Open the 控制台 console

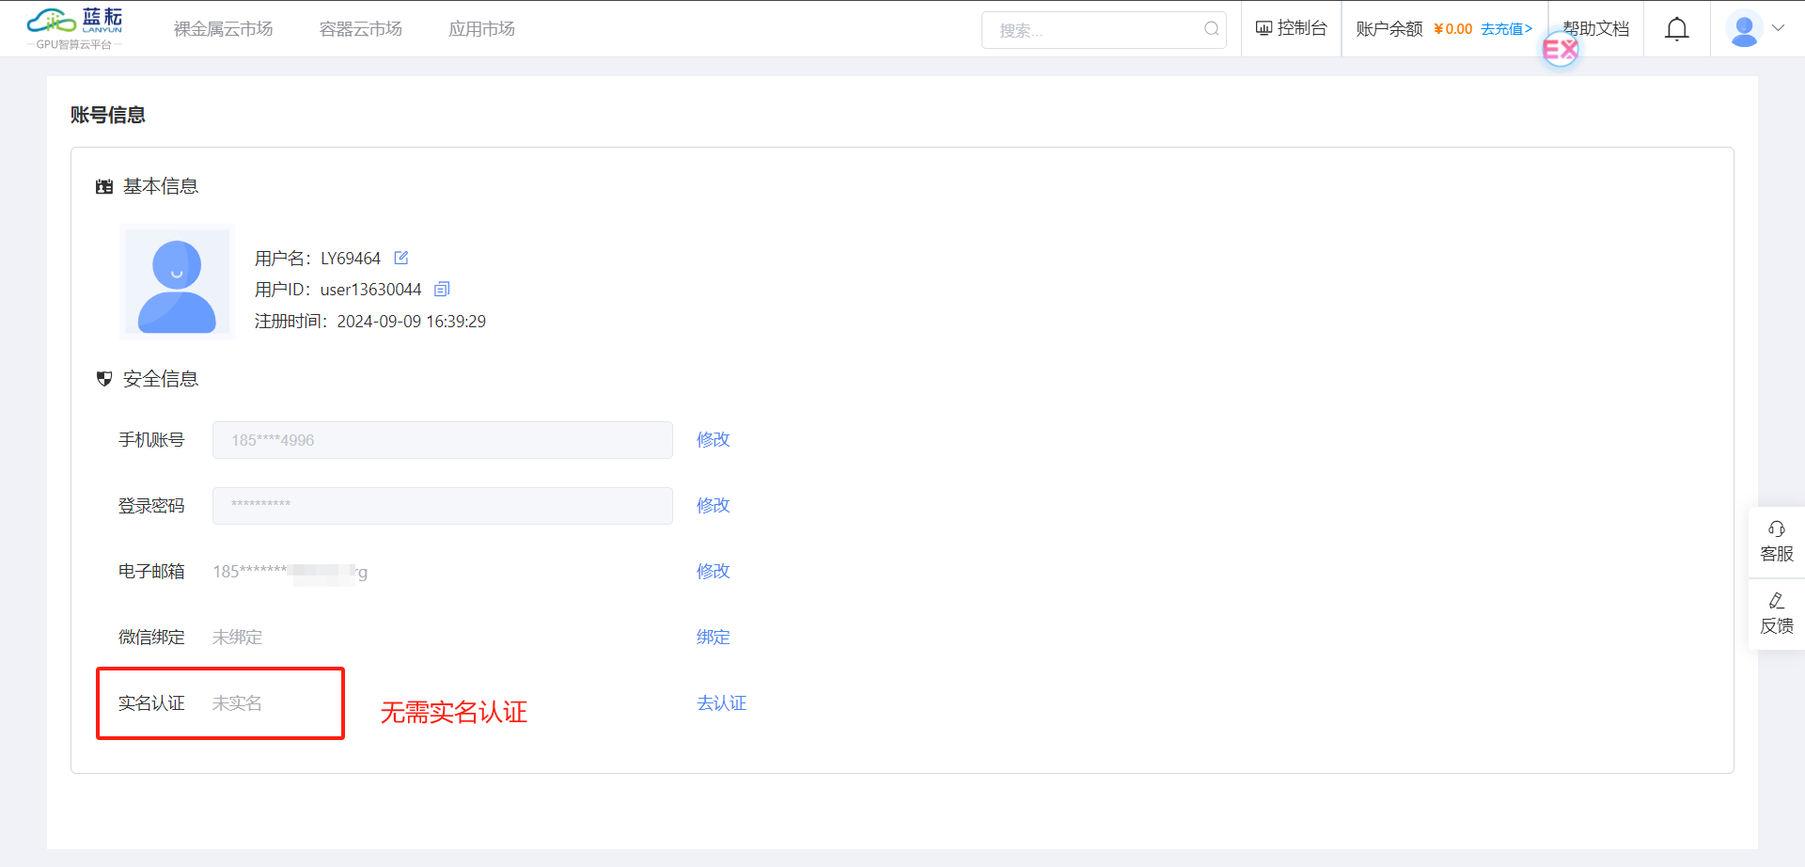click(1291, 28)
